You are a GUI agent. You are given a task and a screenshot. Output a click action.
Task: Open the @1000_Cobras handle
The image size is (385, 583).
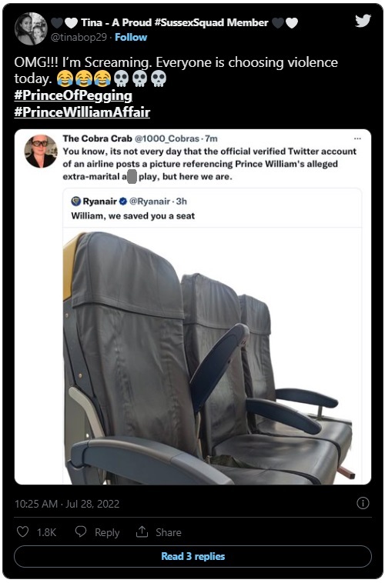[x=167, y=138]
